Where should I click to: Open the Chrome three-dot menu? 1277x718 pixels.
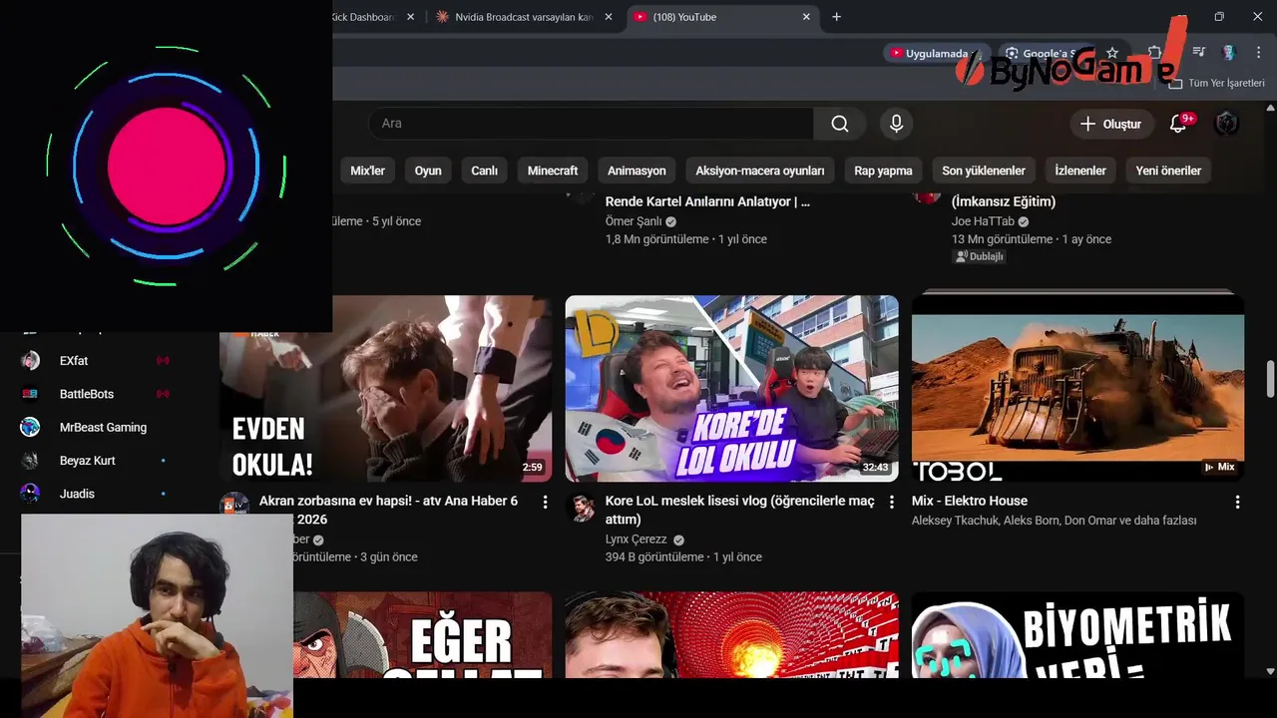coord(1259,53)
